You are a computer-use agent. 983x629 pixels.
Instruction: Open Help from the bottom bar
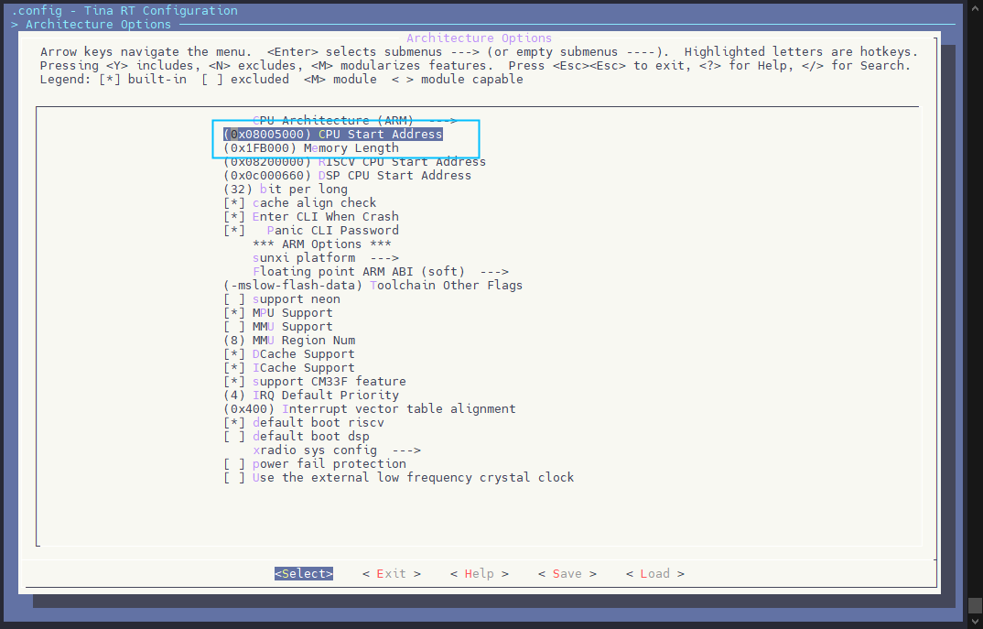pyautogui.click(x=479, y=574)
